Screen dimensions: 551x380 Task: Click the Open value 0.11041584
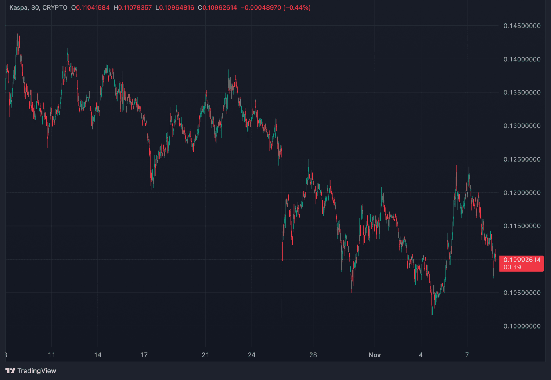coord(93,7)
